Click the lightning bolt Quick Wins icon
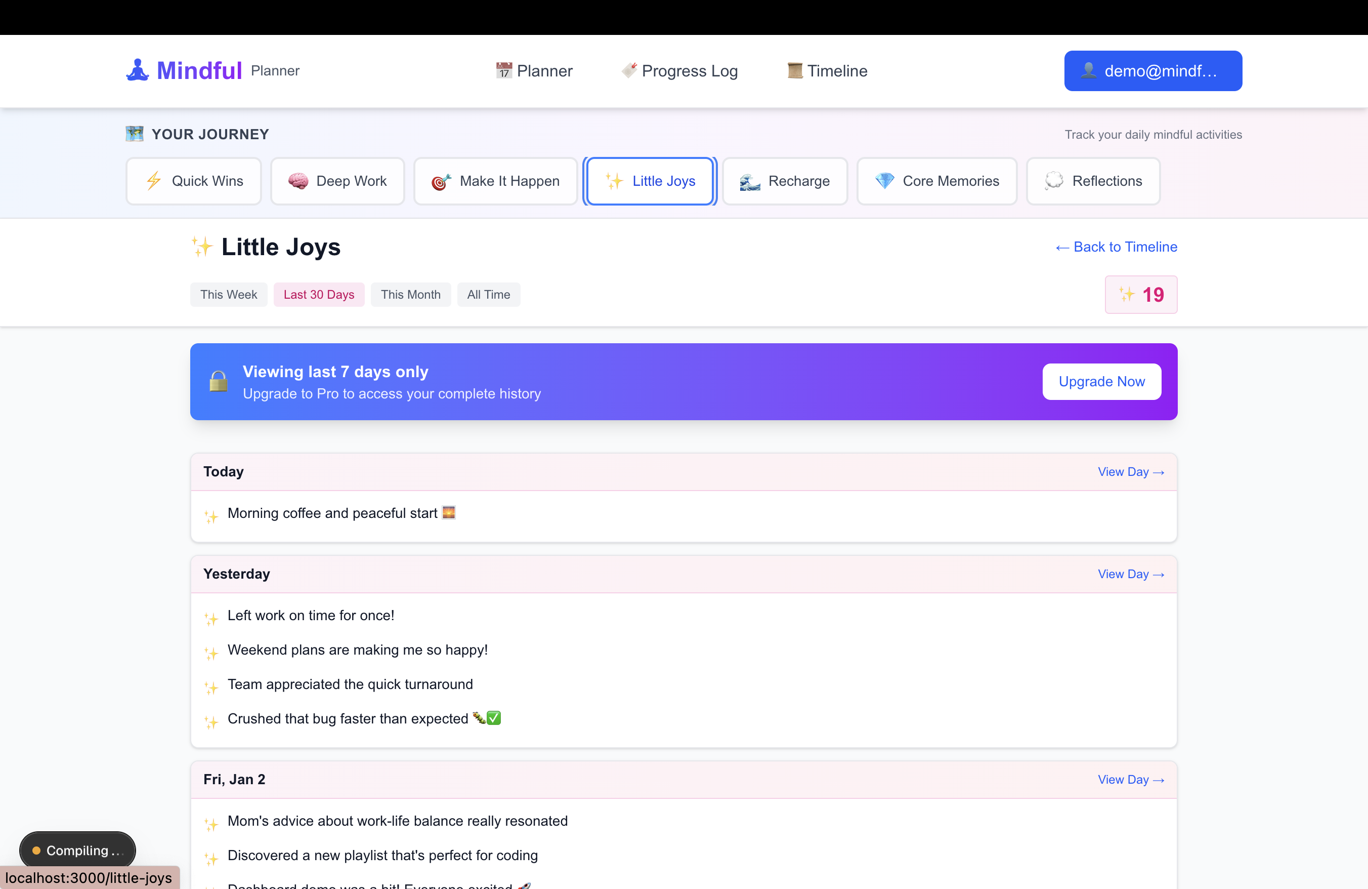This screenshot has height=889, width=1368. pos(153,181)
